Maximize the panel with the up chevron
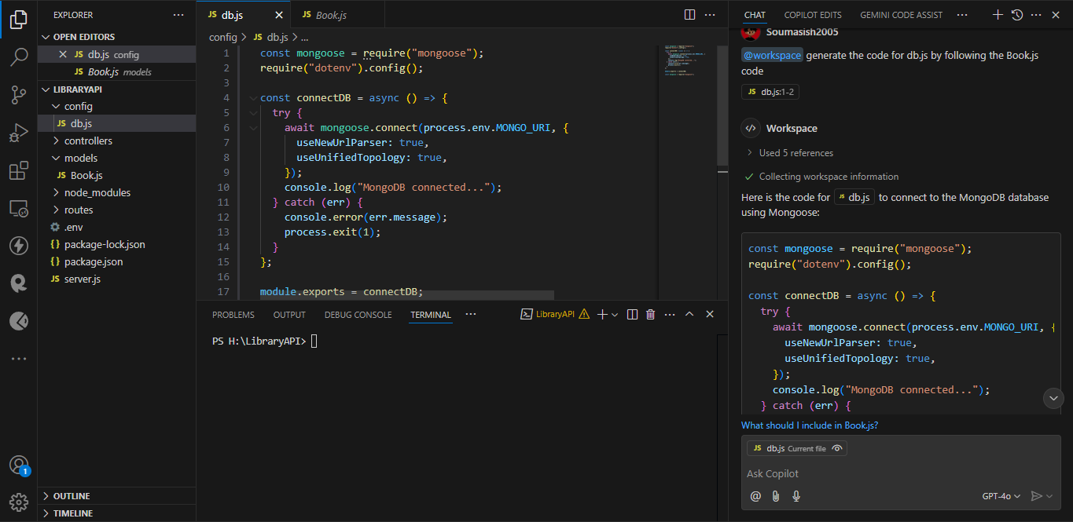The height and width of the screenshot is (522, 1073). point(689,315)
